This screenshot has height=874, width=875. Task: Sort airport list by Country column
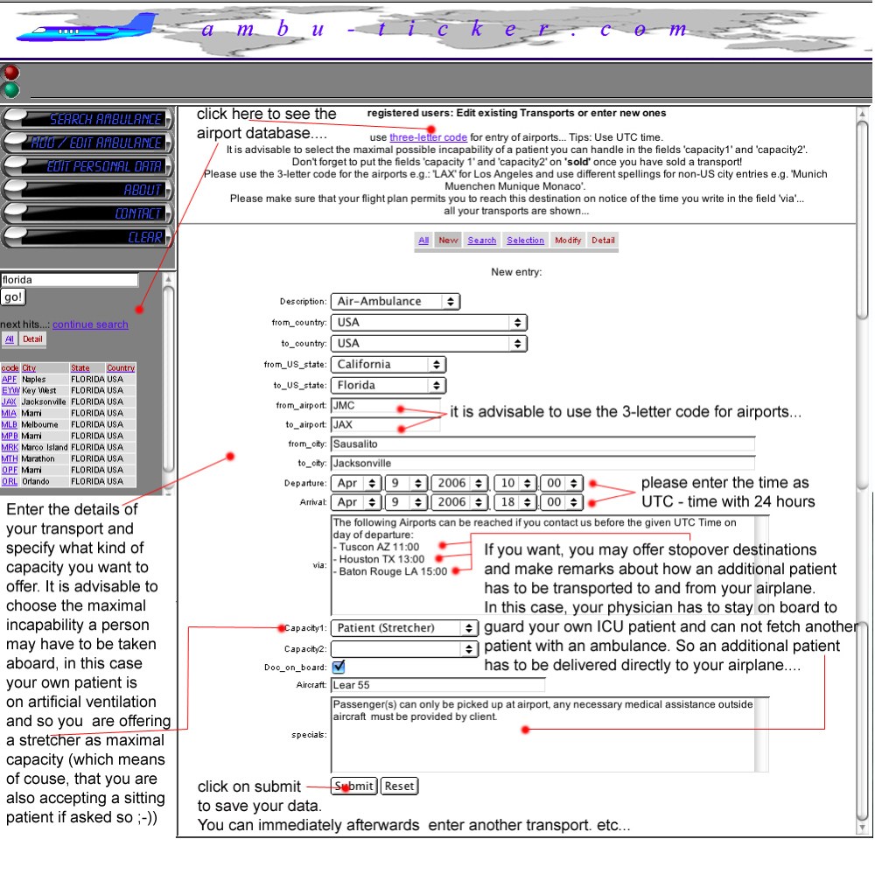[121, 367]
